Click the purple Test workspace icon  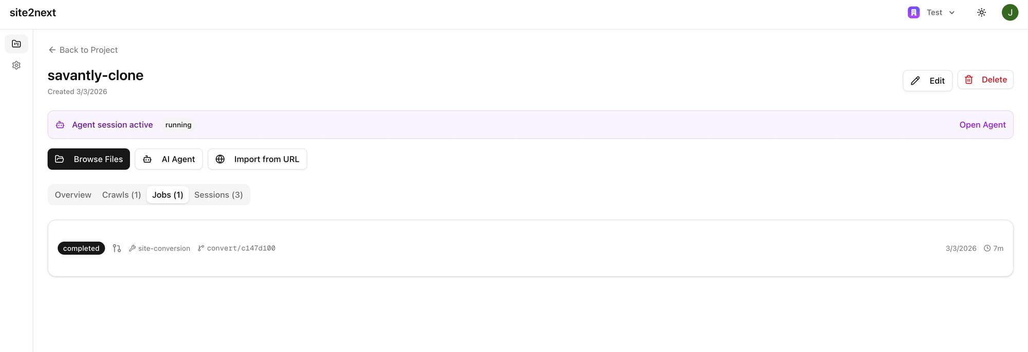pos(913,13)
